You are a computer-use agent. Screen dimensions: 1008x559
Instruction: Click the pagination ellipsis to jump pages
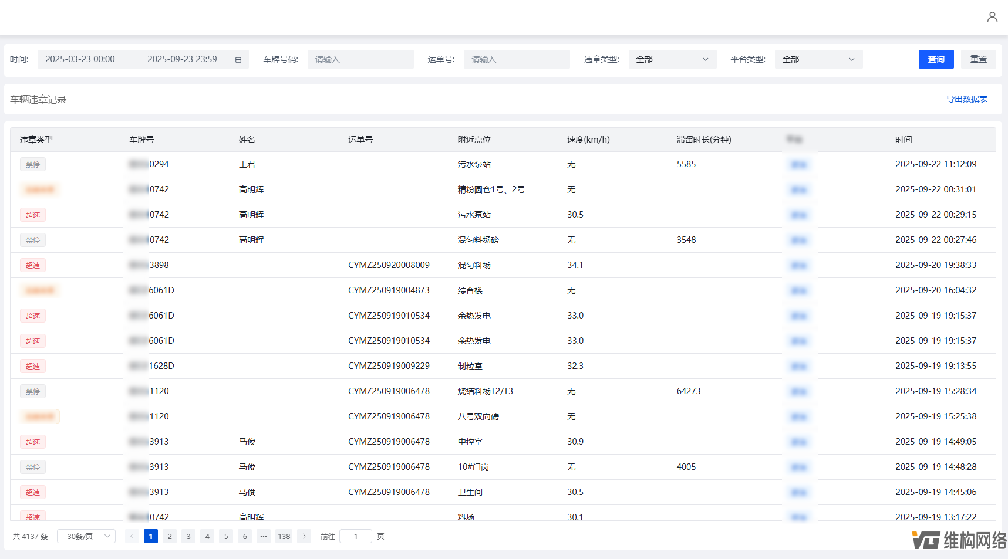(x=264, y=536)
